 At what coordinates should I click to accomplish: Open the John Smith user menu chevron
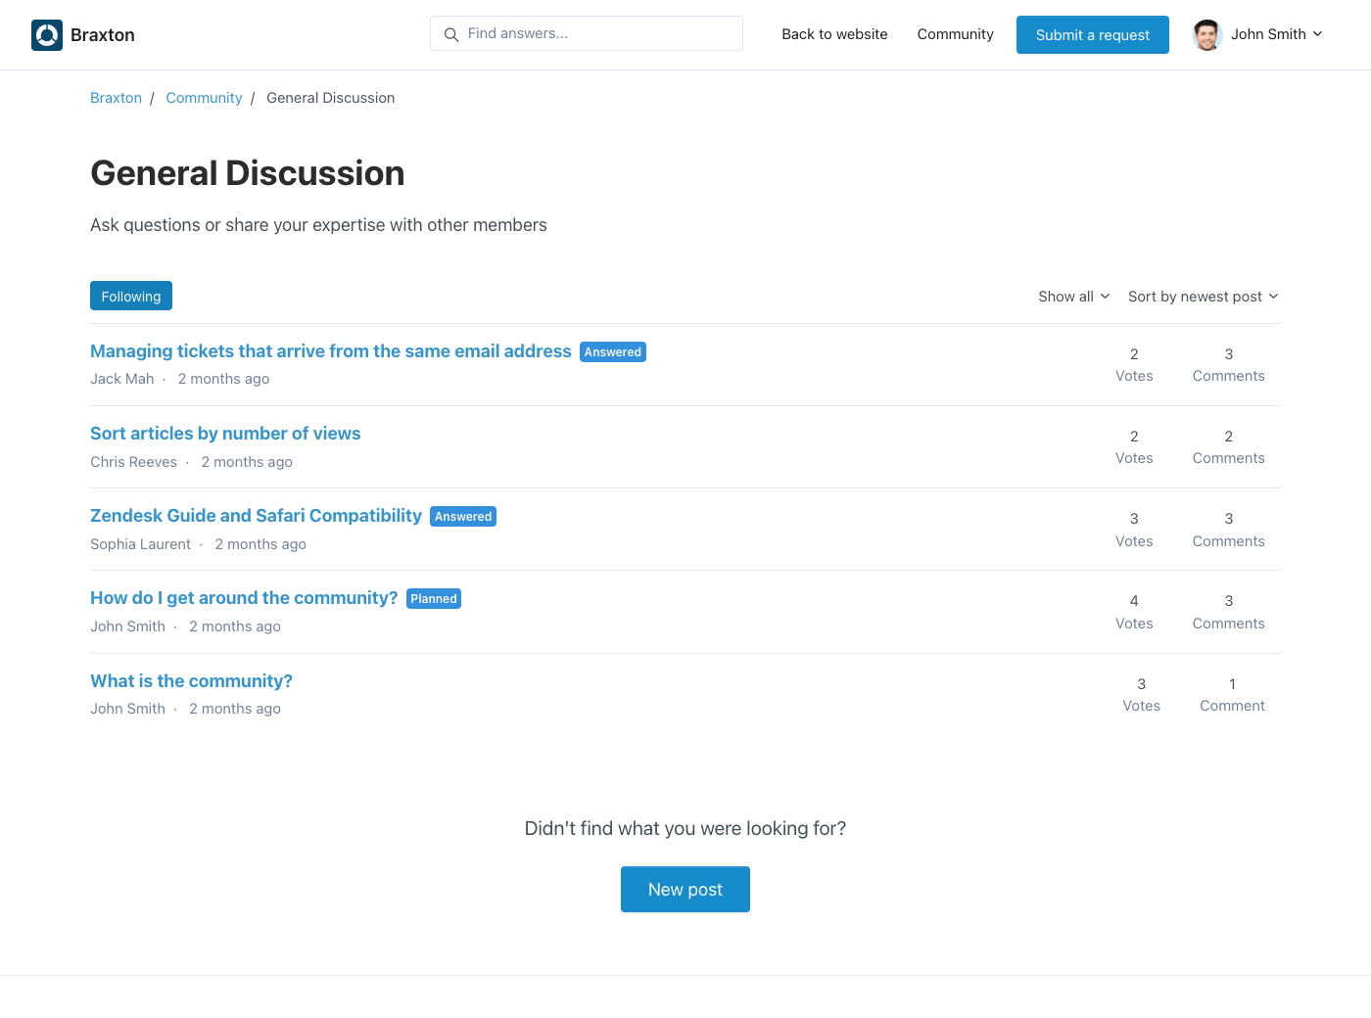(1318, 34)
